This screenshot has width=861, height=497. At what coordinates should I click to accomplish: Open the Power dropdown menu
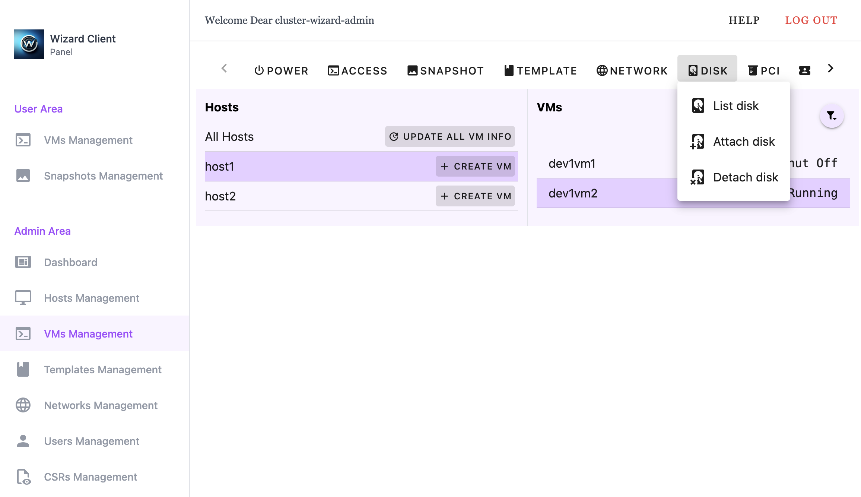281,70
